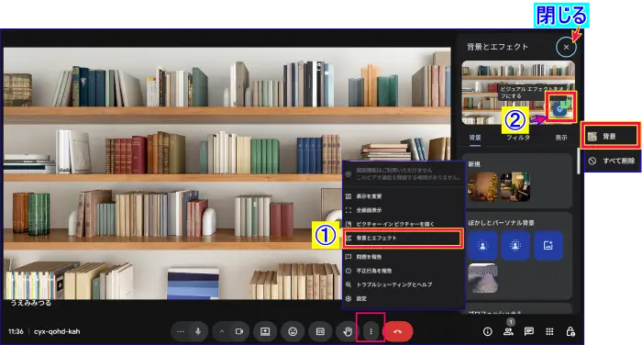Open the emoji reactions button
642x345 pixels.
coord(293,331)
